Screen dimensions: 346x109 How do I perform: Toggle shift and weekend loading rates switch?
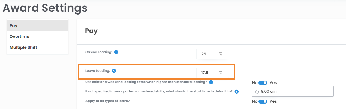coord(263,83)
